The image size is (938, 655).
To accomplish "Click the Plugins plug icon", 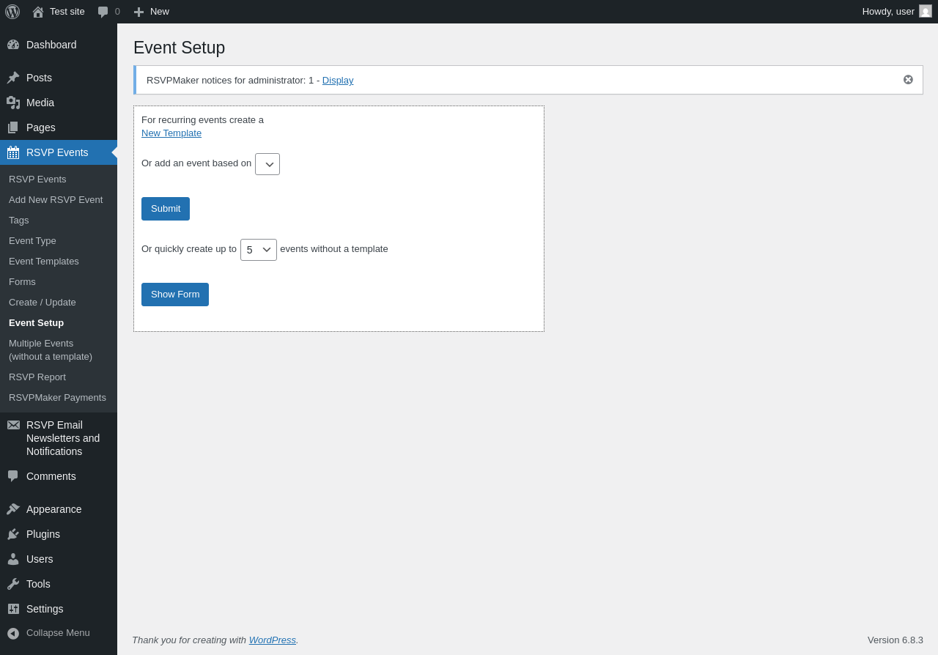I will [x=13, y=534].
